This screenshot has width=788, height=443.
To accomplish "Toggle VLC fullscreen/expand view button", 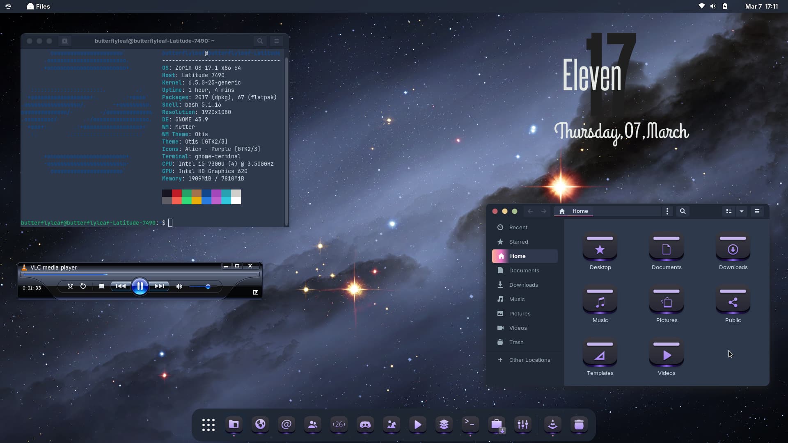I will pyautogui.click(x=256, y=292).
